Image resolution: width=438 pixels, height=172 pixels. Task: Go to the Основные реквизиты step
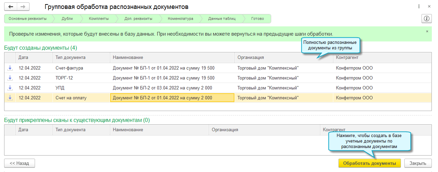point(27,19)
